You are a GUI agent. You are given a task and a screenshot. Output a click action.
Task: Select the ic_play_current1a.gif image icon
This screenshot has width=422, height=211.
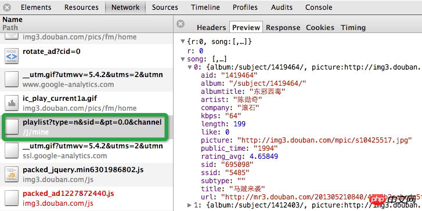tap(12, 104)
